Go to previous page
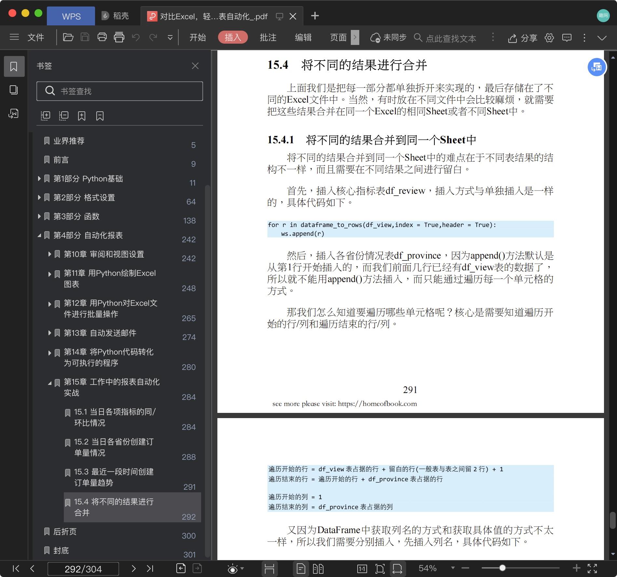Image resolution: width=617 pixels, height=577 pixels. pyautogui.click(x=32, y=569)
